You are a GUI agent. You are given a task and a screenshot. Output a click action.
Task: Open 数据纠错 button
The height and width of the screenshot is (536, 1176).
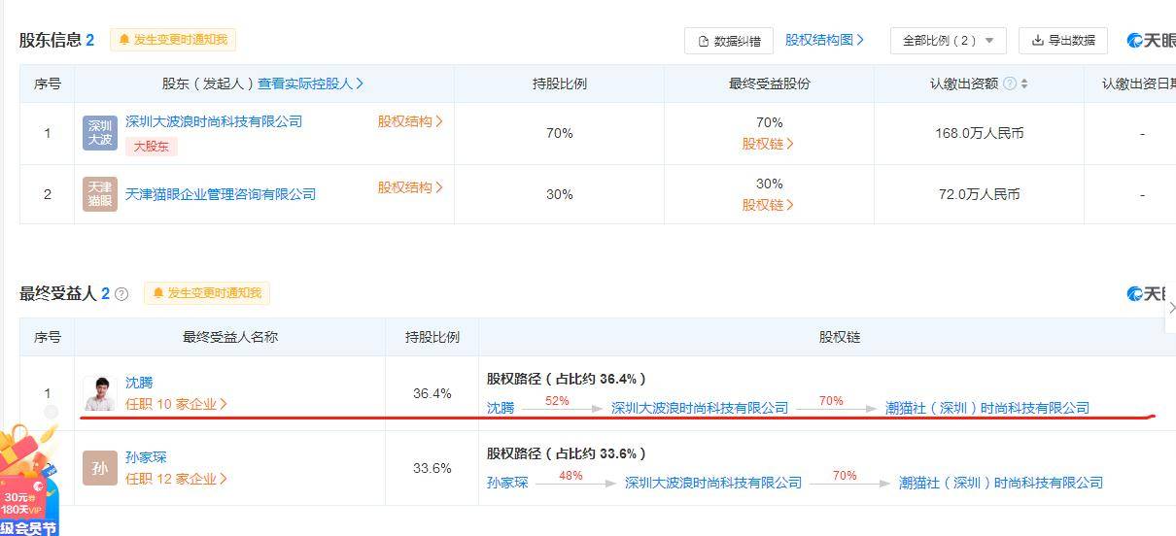(729, 41)
